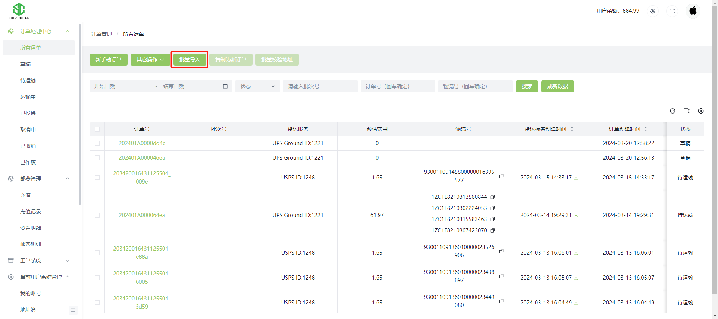718x319 pixels.
Task: Copy tracking number 1ZC1E8210313580844
Action: (493, 197)
